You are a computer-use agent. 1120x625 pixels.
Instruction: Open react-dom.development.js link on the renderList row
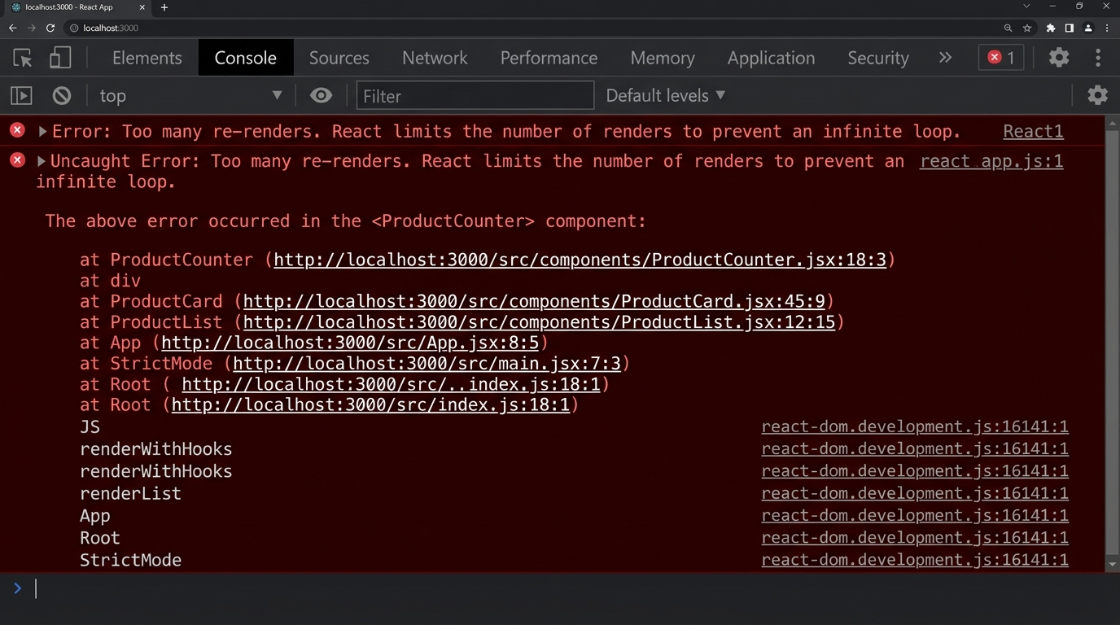(915, 493)
